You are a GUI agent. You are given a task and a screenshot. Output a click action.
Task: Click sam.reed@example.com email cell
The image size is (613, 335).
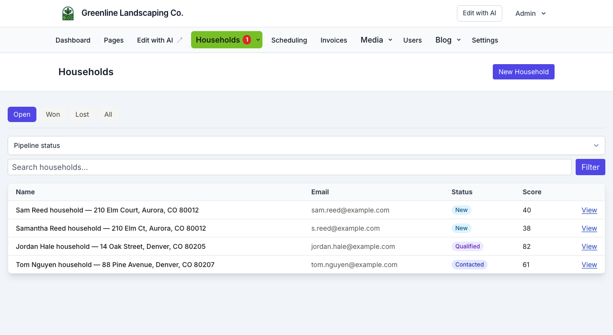(x=350, y=210)
